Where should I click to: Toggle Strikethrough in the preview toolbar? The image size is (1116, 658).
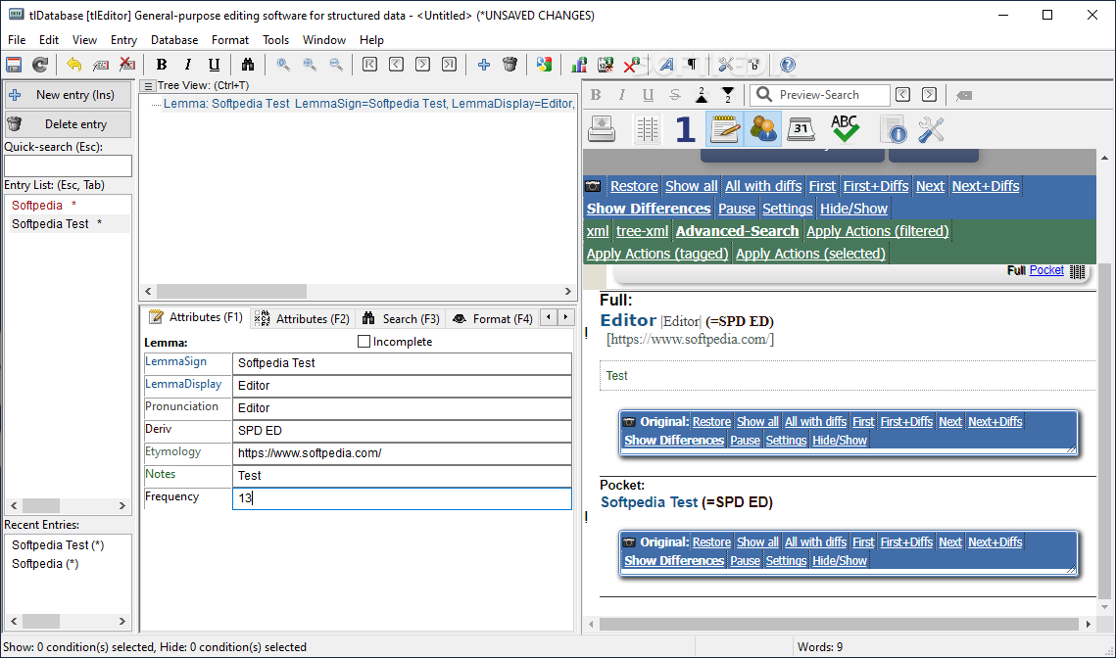[x=675, y=95]
